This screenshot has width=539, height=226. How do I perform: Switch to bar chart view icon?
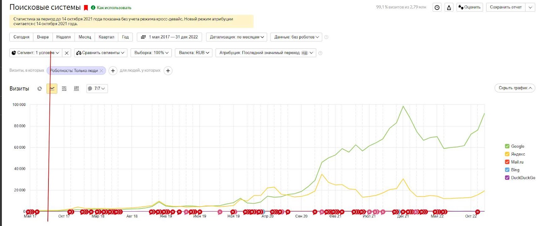(x=76, y=88)
